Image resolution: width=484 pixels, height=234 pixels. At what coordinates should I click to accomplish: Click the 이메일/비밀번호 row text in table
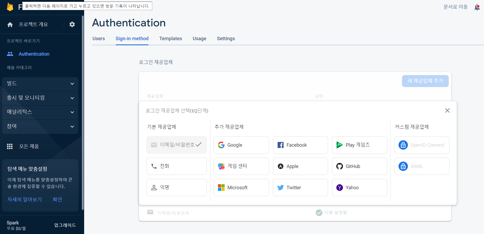coord(173,213)
